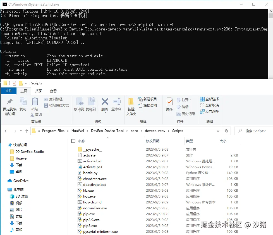Expand the Properties (属性) dropdown arrow

(170, 112)
